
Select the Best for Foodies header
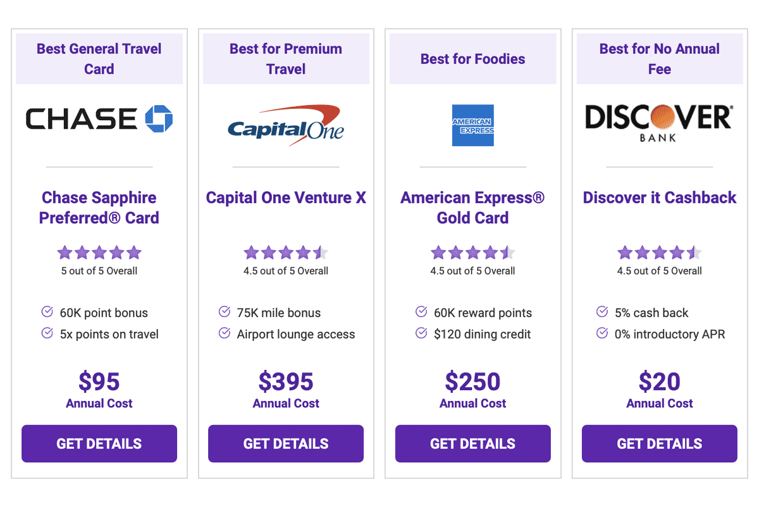click(473, 59)
